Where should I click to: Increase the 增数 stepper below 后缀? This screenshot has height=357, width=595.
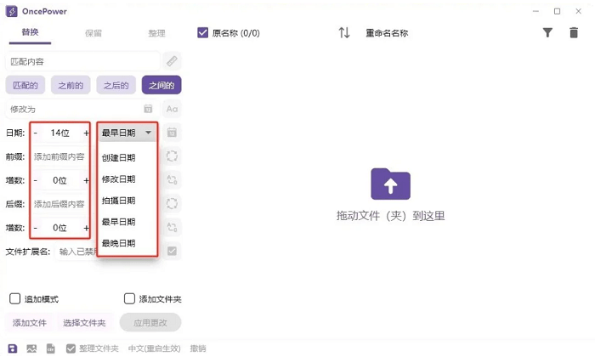click(86, 228)
